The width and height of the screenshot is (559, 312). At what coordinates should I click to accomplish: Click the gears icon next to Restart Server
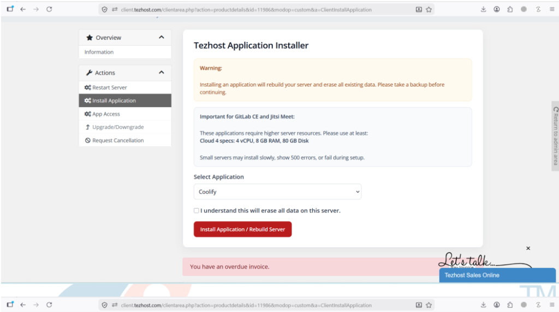coord(88,88)
